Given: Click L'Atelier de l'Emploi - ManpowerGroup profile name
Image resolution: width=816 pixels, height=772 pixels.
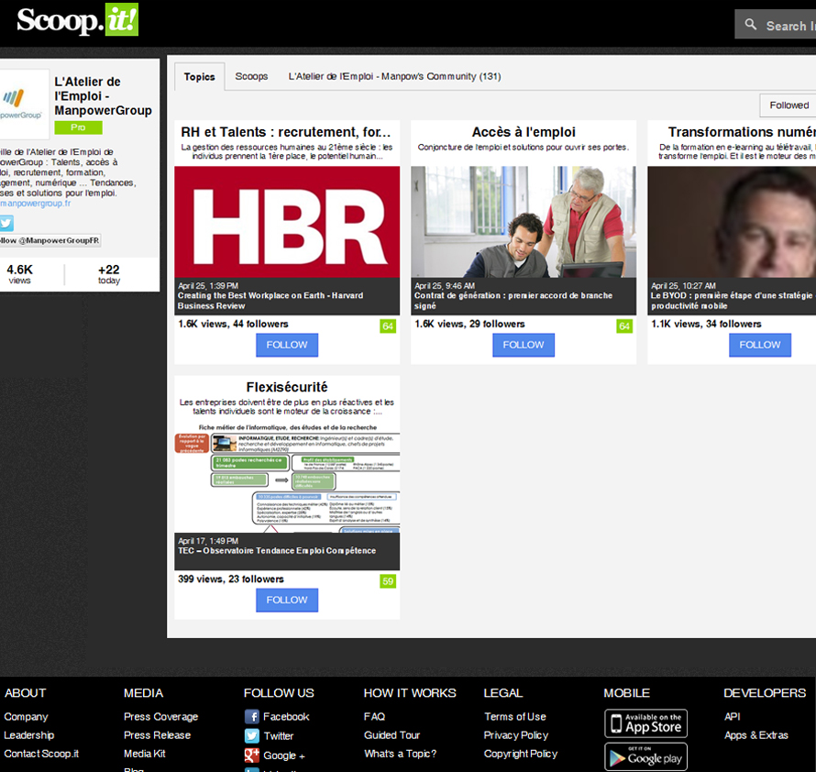Looking at the screenshot, I should 103,96.
